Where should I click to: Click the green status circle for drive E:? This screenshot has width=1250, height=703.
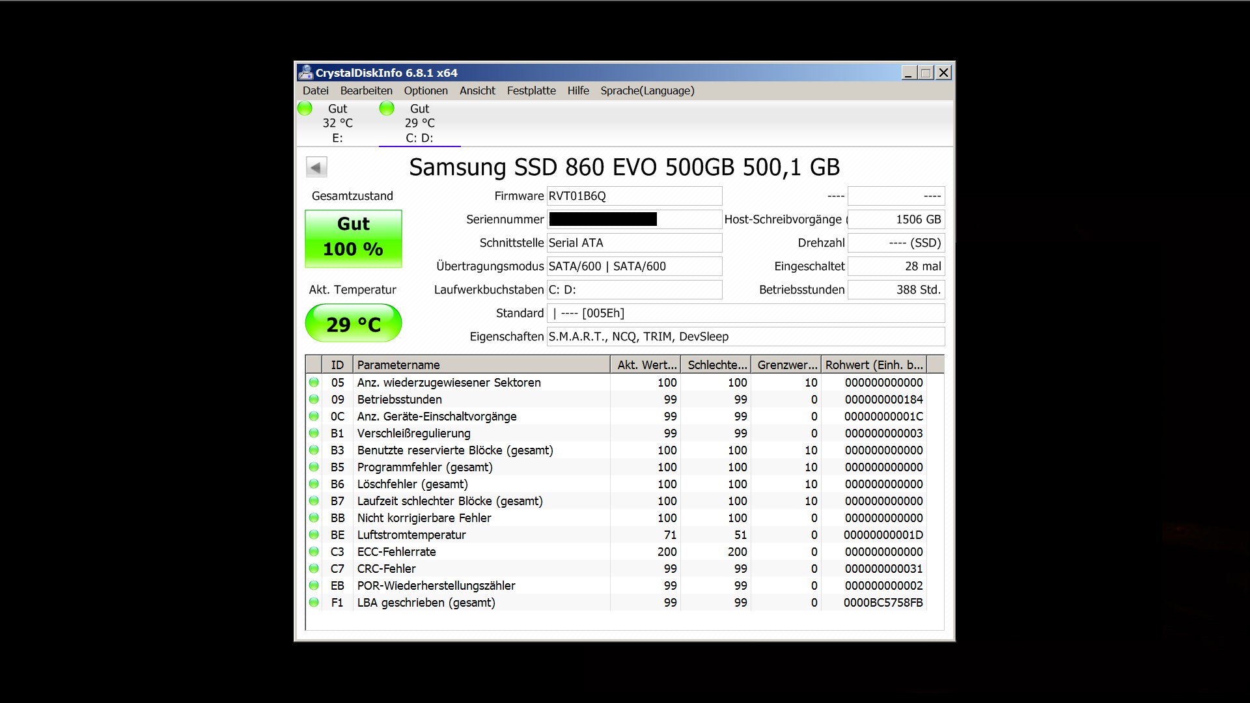point(305,109)
